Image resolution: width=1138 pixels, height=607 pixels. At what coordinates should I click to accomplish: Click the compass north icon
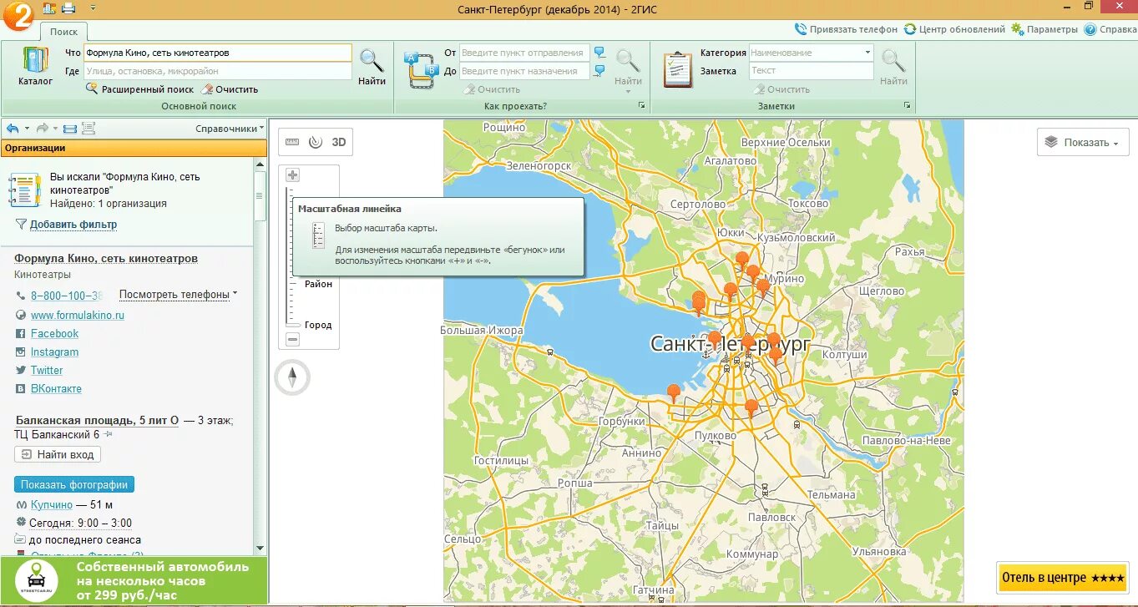[292, 378]
